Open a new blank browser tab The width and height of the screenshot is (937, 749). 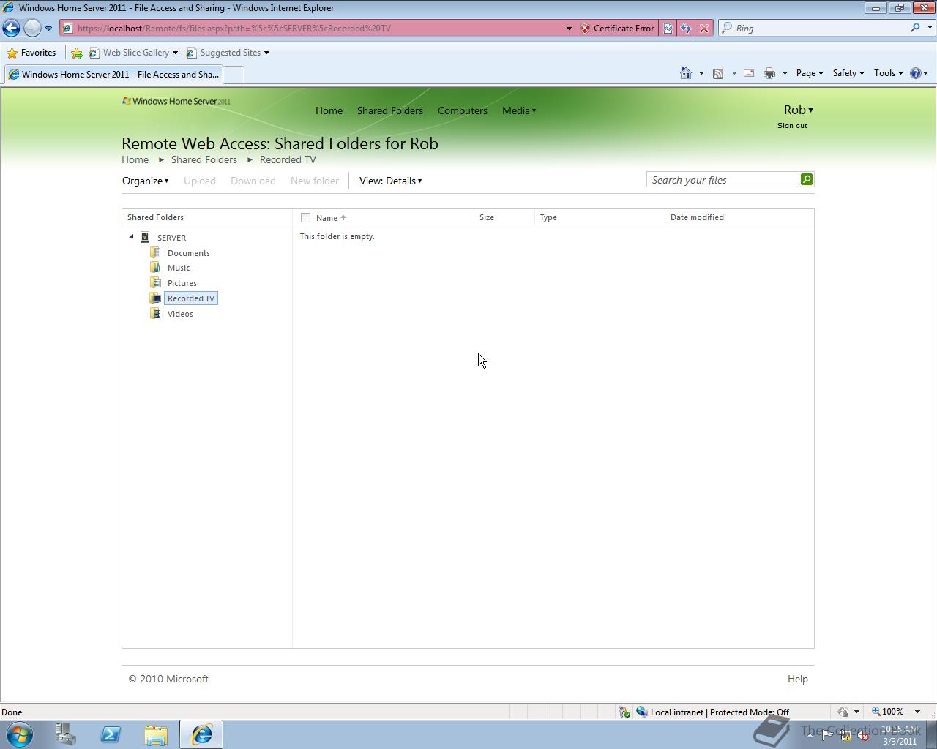(233, 75)
